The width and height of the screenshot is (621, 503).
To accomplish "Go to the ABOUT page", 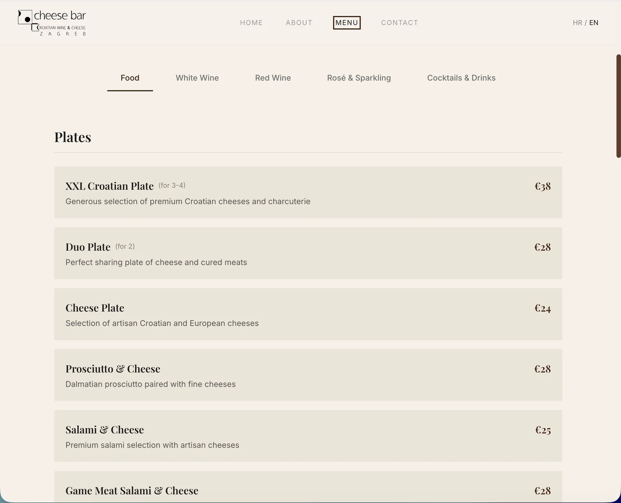I will [299, 23].
